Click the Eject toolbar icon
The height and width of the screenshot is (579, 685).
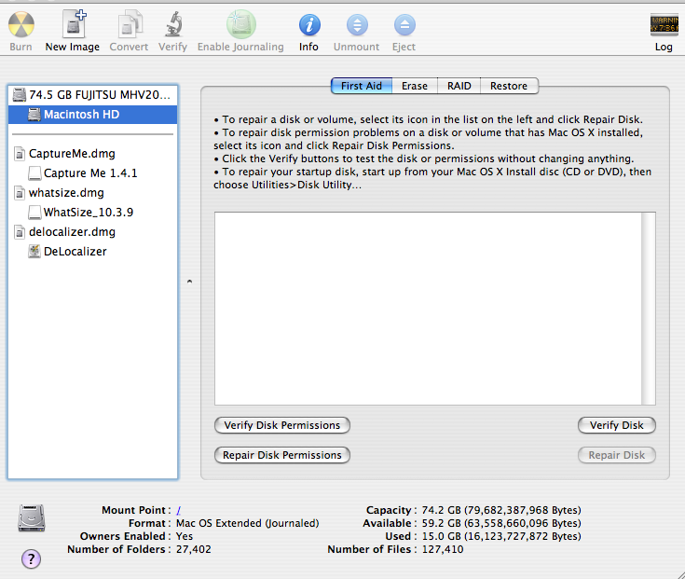pyautogui.click(x=404, y=25)
